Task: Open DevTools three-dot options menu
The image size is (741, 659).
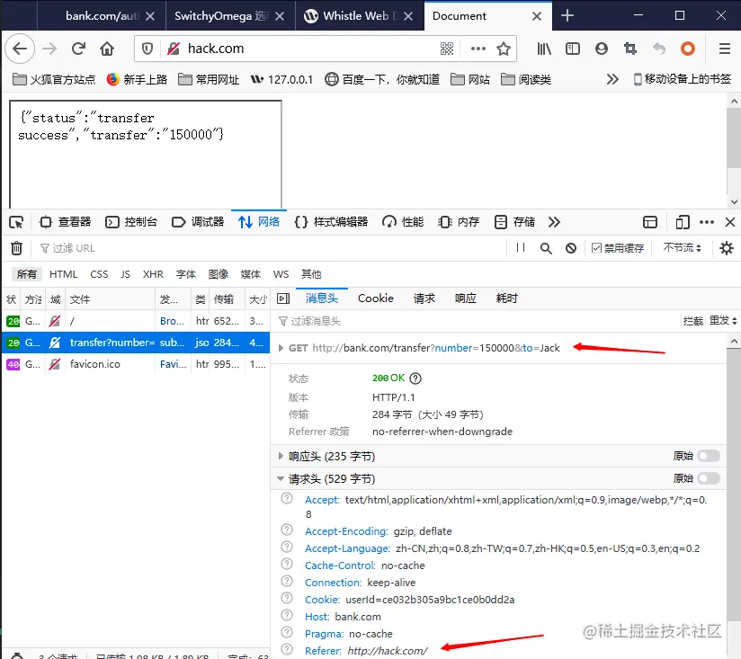Action: 707,222
